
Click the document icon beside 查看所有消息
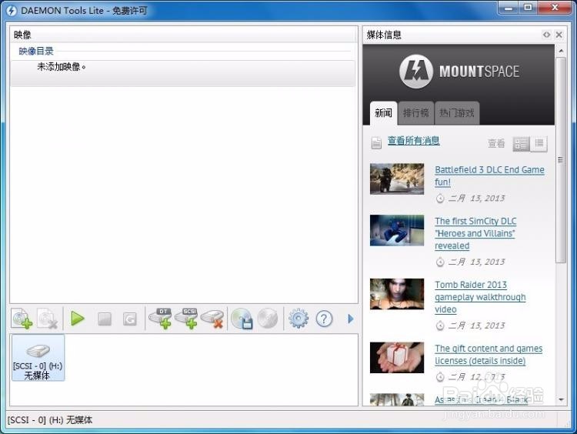[376, 143]
